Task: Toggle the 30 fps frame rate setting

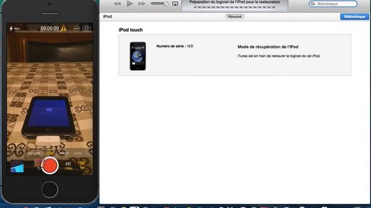Action: 82,165
